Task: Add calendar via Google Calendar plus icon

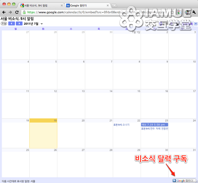Action: coord(174,181)
